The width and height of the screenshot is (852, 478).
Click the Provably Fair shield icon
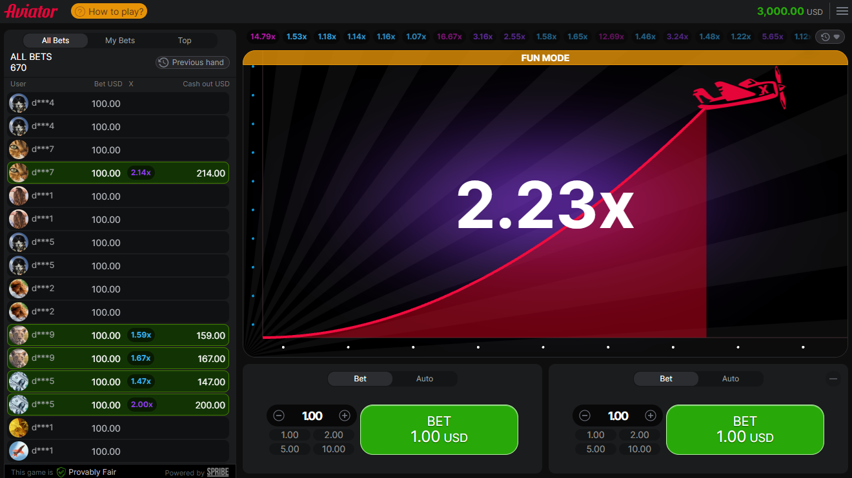pos(61,472)
